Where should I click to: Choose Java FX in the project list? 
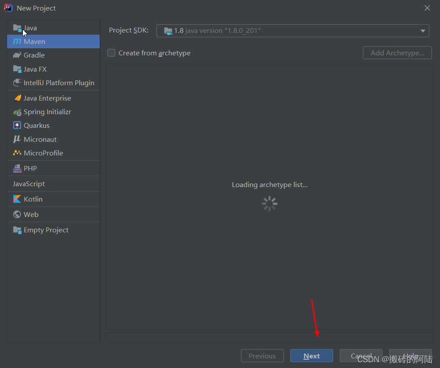point(53,69)
